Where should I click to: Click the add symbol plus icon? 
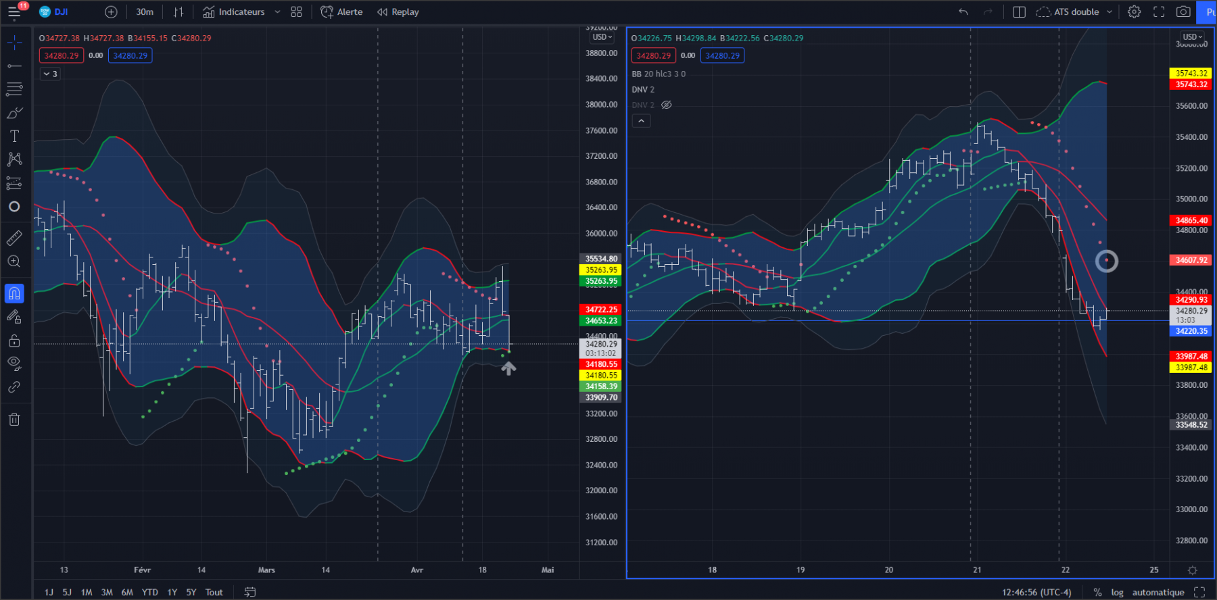(112, 12)
